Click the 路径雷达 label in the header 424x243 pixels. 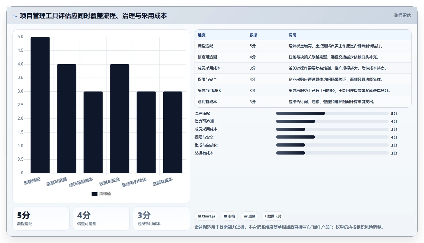tap(402, 15)
